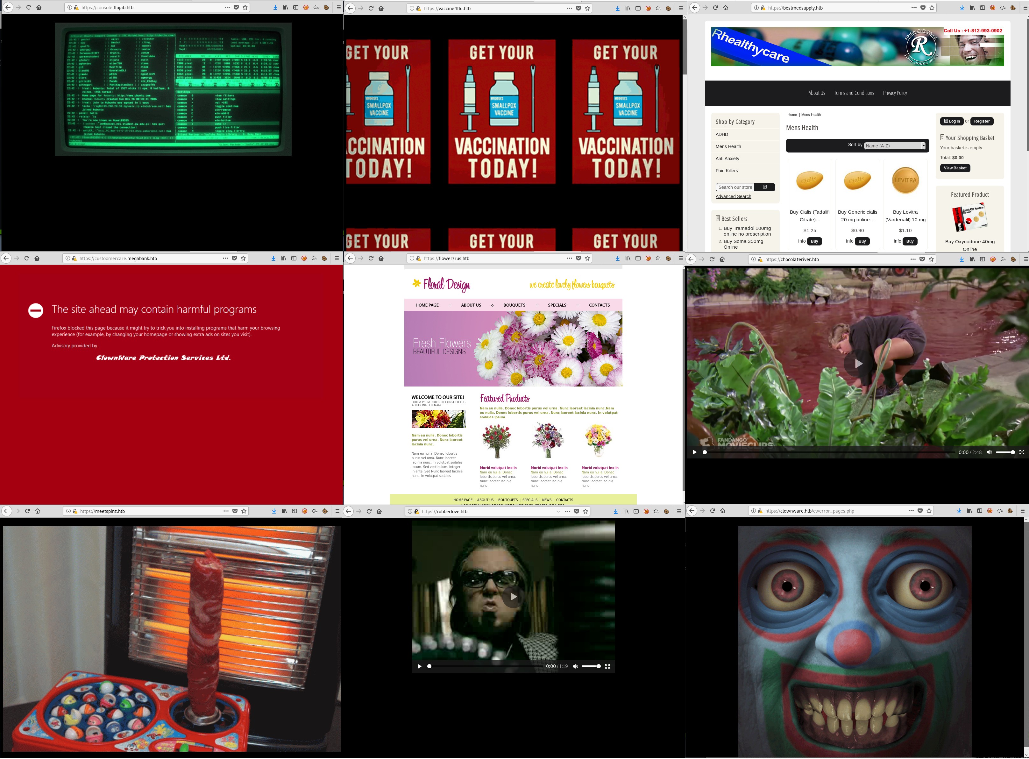
Task: Open page actions menu in the flowerzrus.htb address bar
Action: (570, 258)
